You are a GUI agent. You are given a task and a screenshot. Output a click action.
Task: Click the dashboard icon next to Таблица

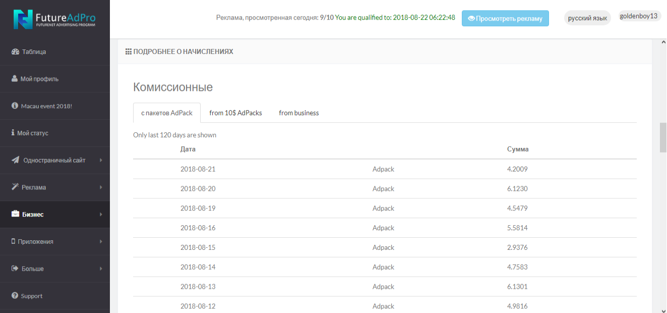(x=15, y=51)
